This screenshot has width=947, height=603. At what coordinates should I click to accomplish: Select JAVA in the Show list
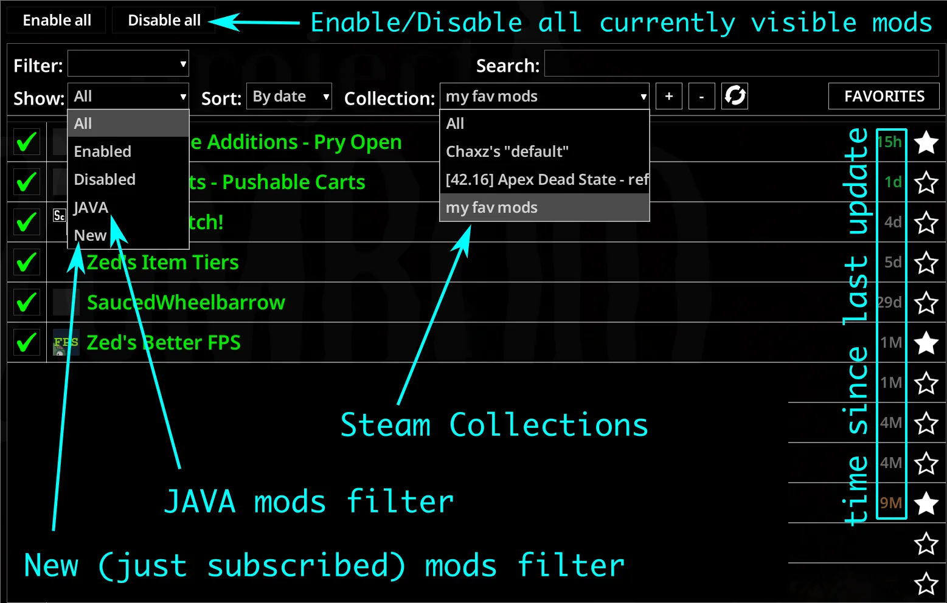point(91,208)
